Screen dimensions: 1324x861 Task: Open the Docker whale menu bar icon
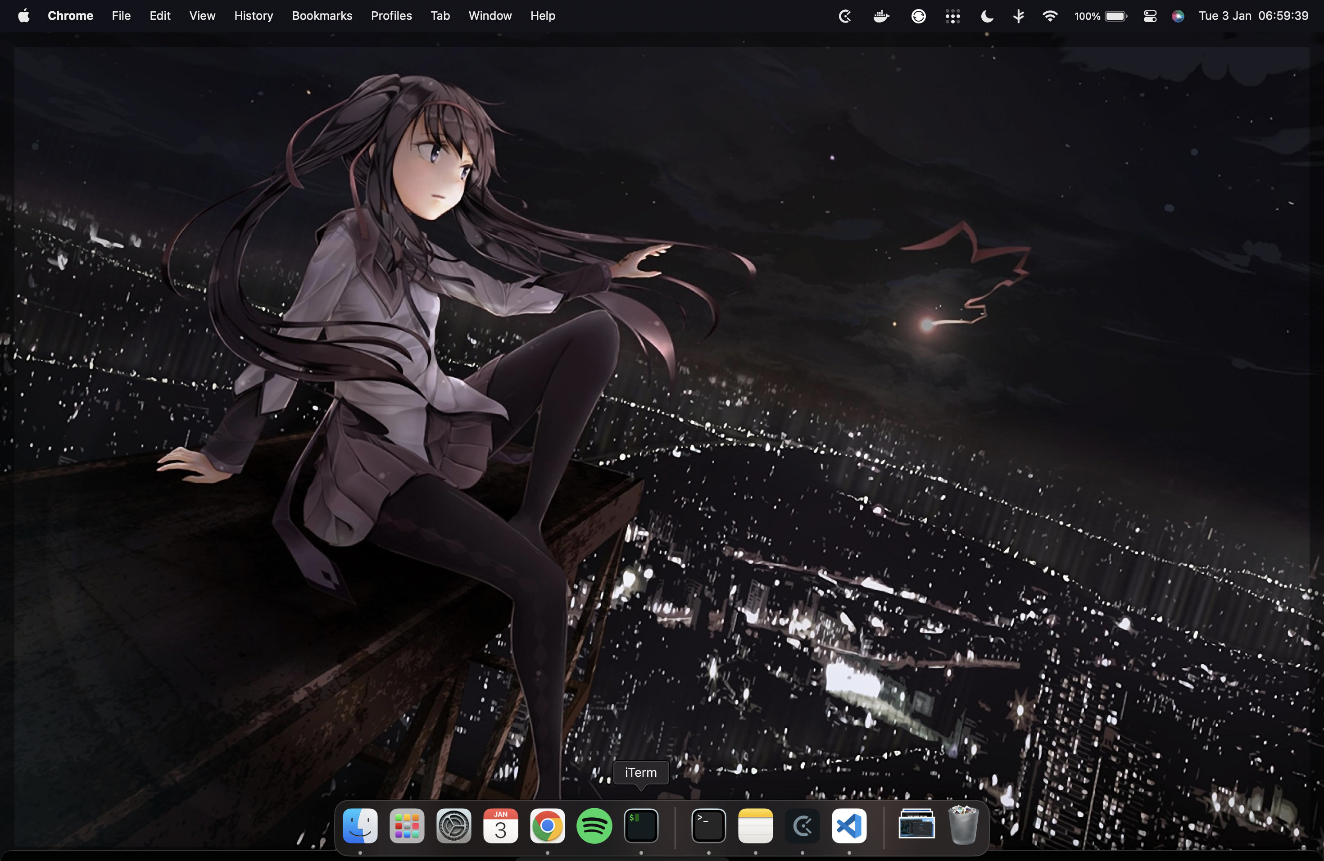coord(881,16)
